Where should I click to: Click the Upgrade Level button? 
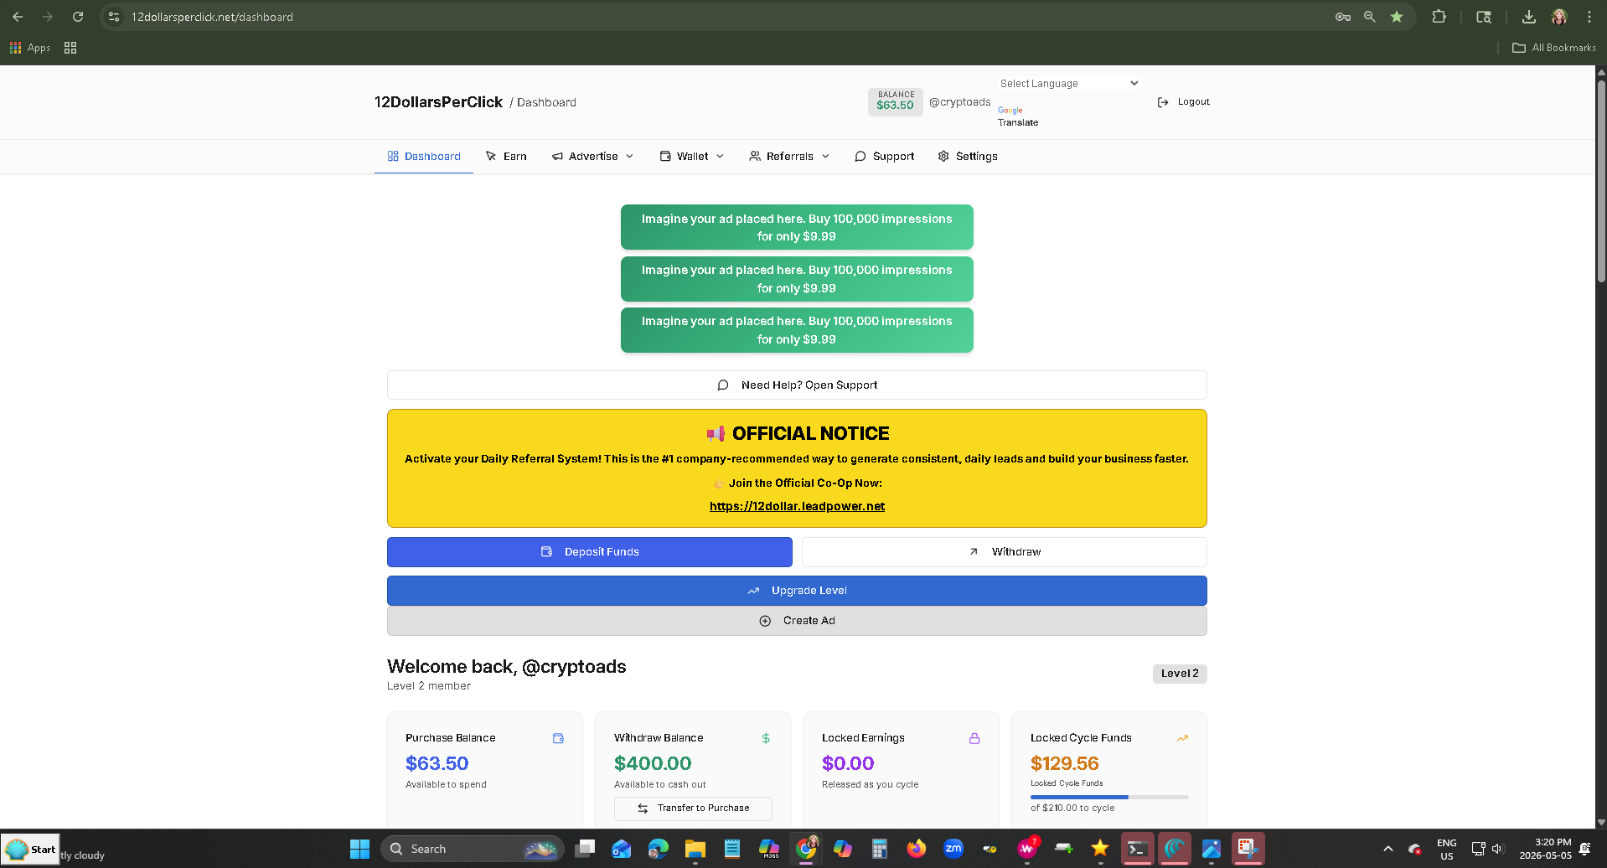click(797, 591)
